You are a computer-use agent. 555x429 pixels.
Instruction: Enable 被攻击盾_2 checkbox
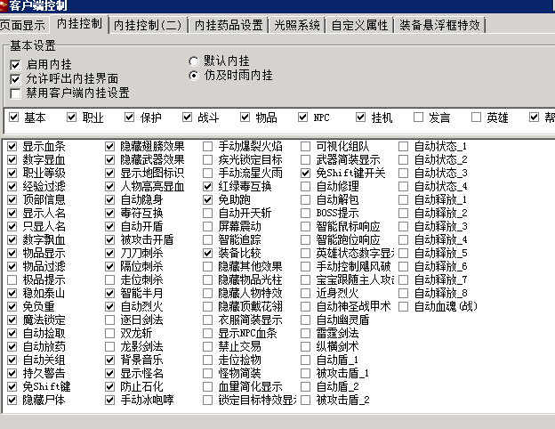pyautogui.click(x=305, y=400)
